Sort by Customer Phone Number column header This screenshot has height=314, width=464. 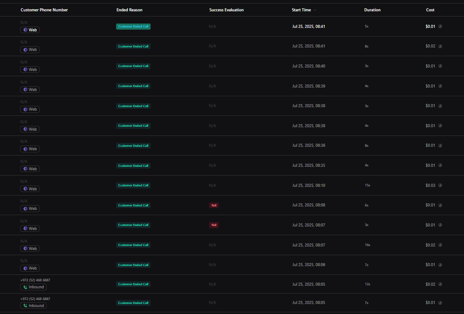pyautogui.click(x=44, y=10)
